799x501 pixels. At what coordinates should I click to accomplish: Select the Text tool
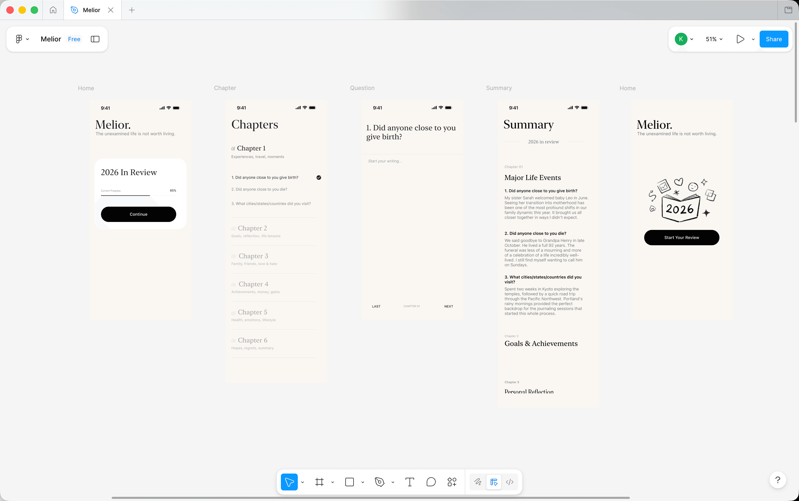(410, 482)
